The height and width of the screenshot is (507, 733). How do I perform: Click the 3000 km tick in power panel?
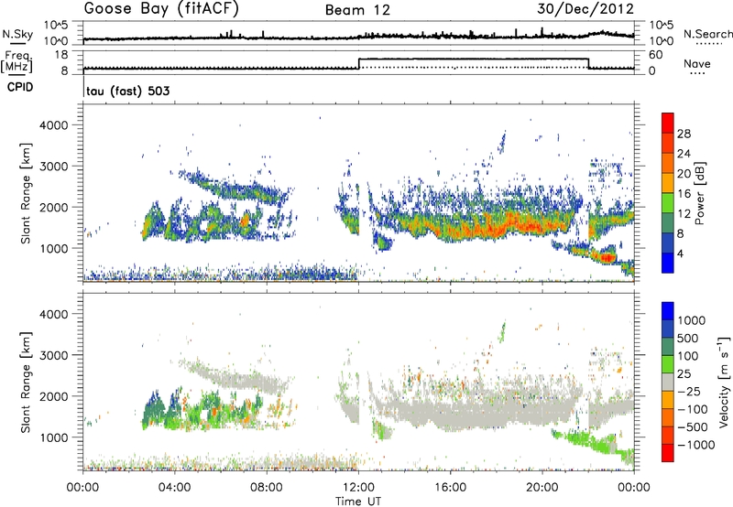pos(53,167)
